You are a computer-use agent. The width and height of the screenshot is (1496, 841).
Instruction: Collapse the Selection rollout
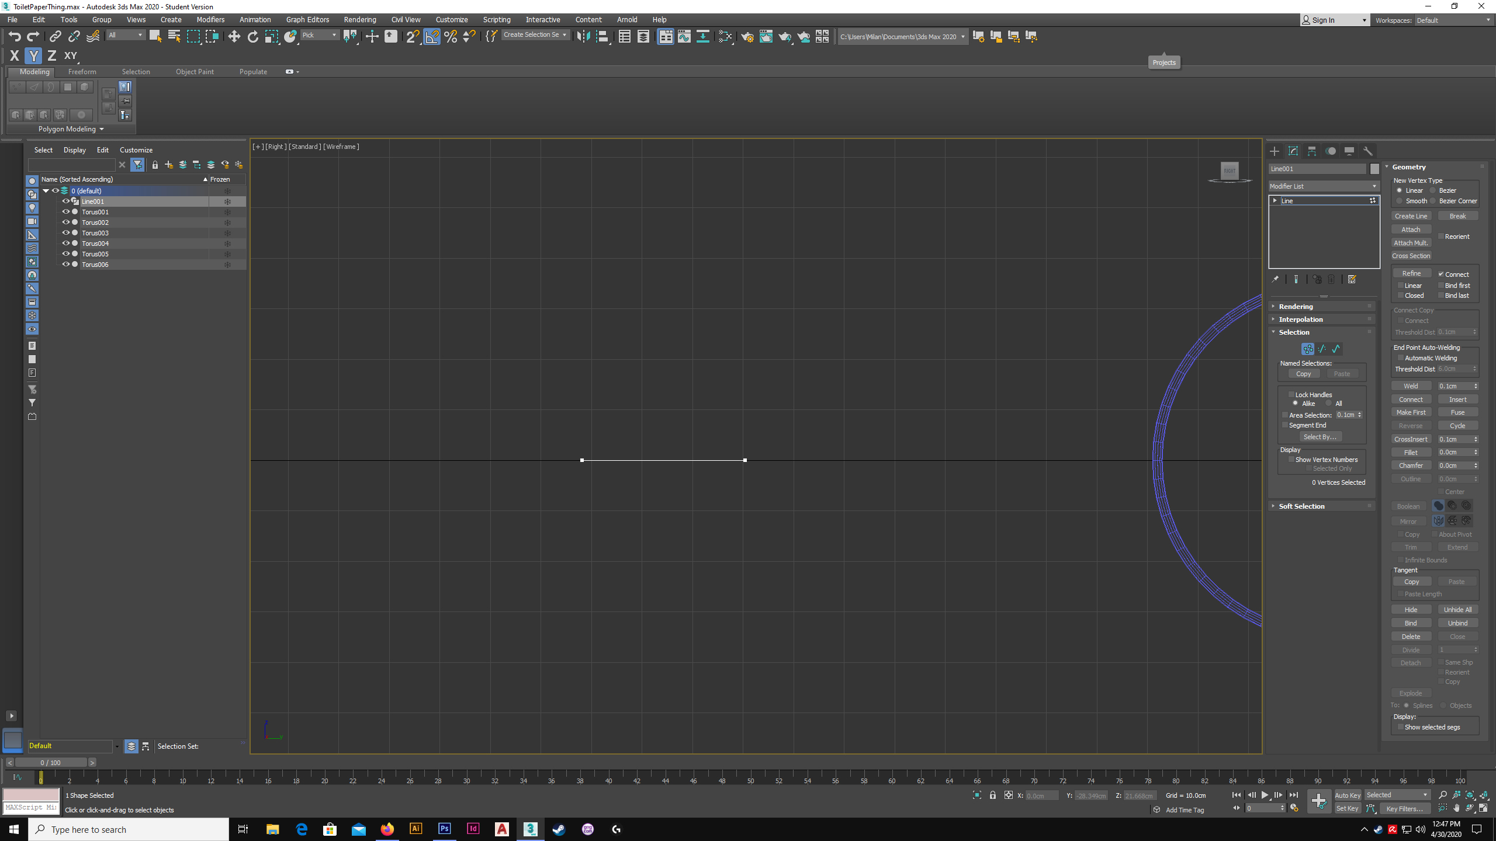pyautogui.click(x=1323, y=332)
